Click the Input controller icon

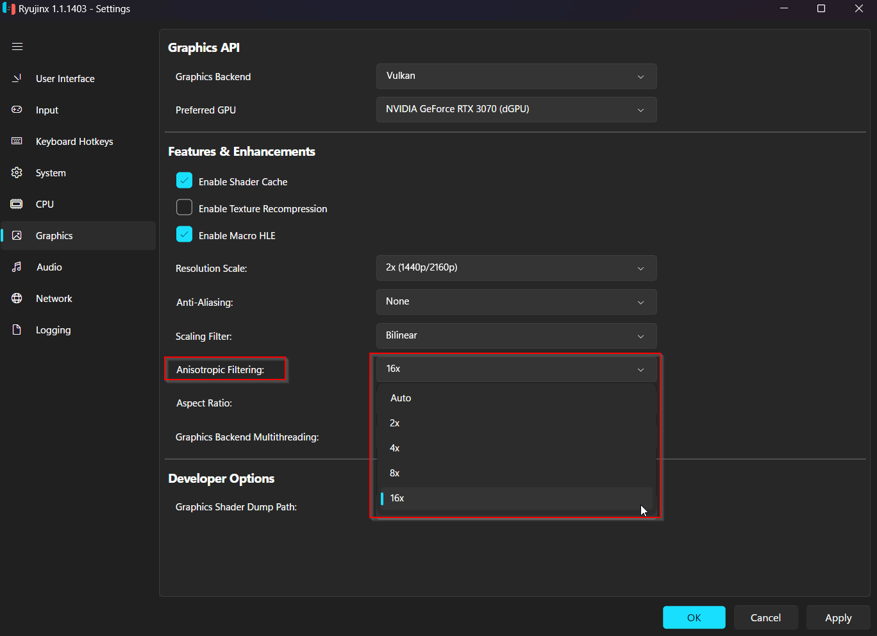point(17,110)
